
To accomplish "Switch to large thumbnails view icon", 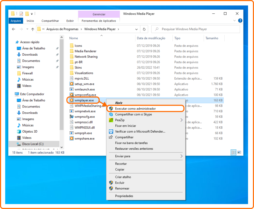I will (x=239, y=152).
